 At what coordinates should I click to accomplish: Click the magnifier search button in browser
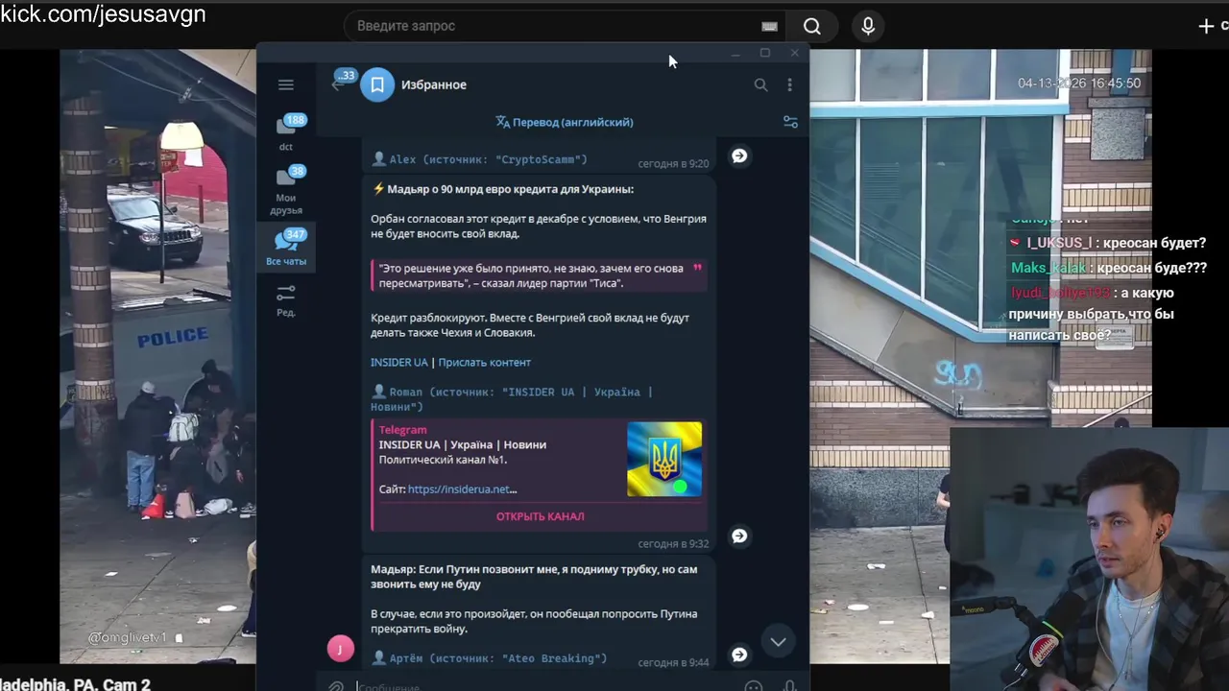[x=812, y=26]
